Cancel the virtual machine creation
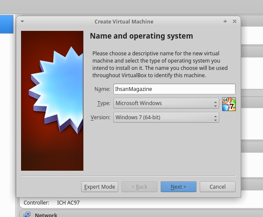Screen dimensions: 263x217 pyautogui.click(x=217, y=187)
